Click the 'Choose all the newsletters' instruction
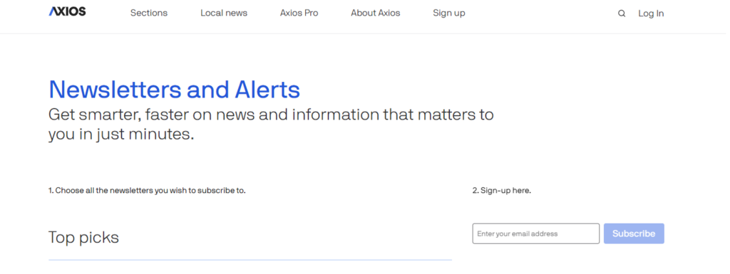Viewport: 730px width, 274px height. point(147,191)
